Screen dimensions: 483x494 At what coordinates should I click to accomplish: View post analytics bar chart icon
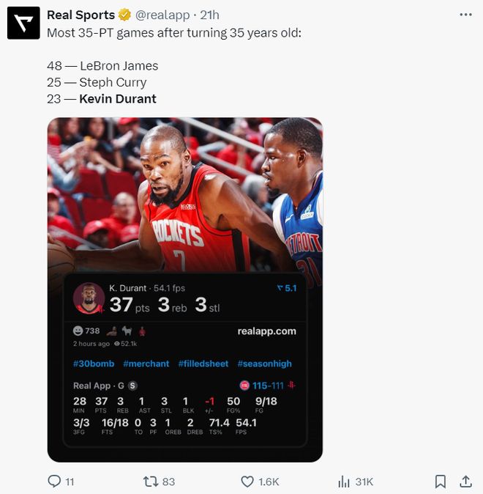344,482
